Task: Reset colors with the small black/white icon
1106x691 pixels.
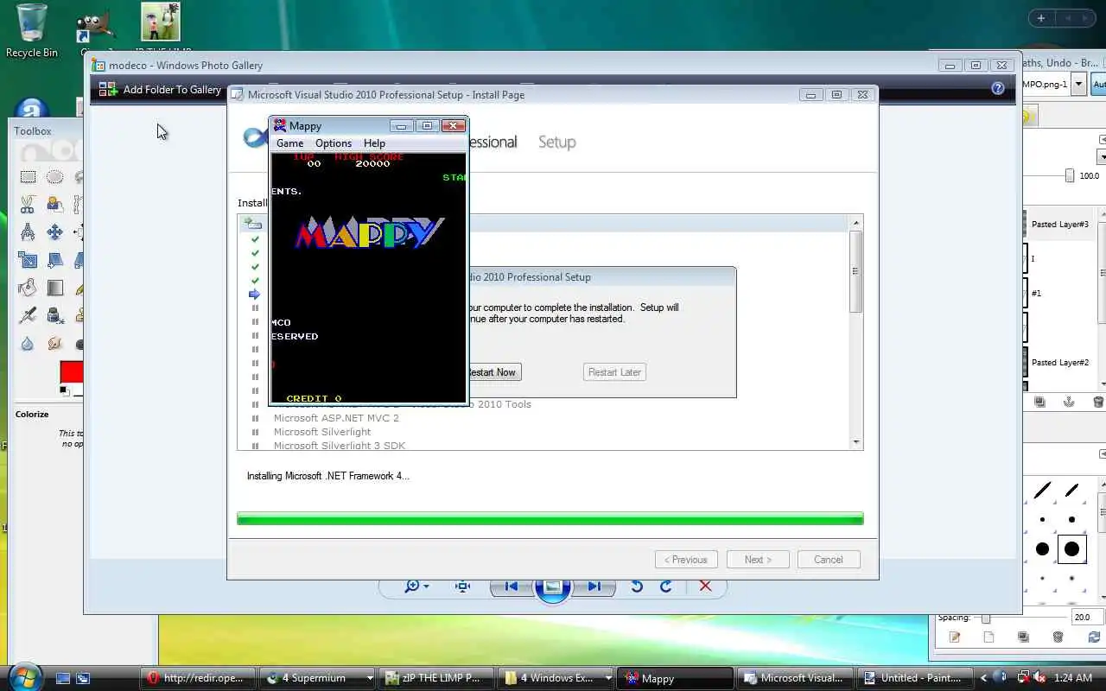Action: point(64,391)
